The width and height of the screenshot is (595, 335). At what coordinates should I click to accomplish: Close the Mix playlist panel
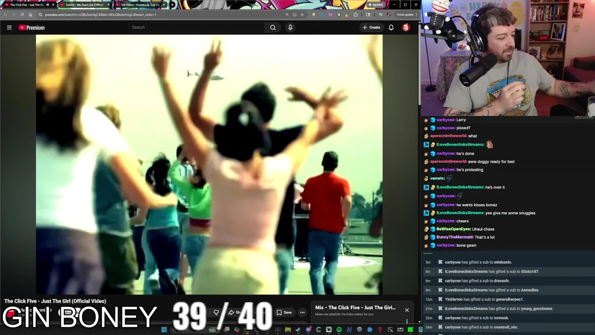pyautogui.click(x=407, y=310)
